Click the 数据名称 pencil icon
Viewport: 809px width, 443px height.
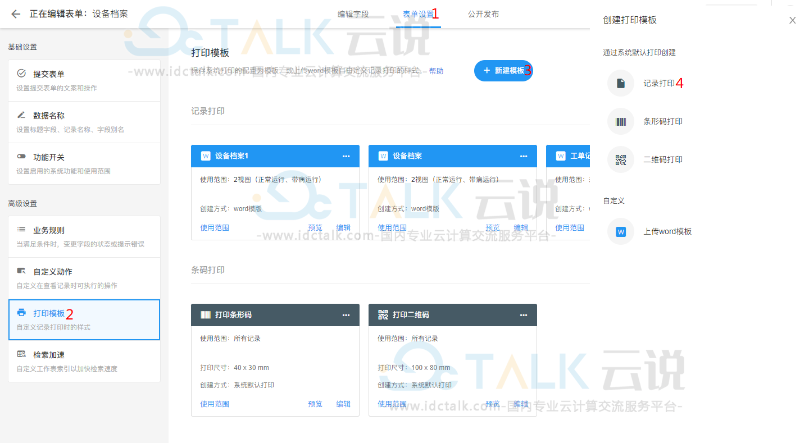(x=21, y=115)
